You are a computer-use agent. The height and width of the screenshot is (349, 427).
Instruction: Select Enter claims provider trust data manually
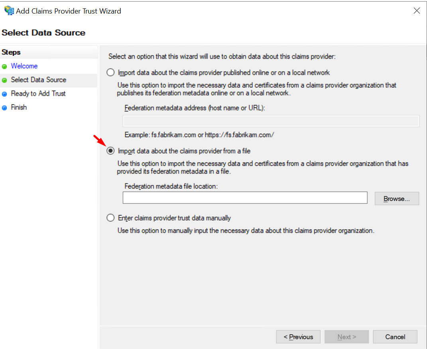click(110, 218)
